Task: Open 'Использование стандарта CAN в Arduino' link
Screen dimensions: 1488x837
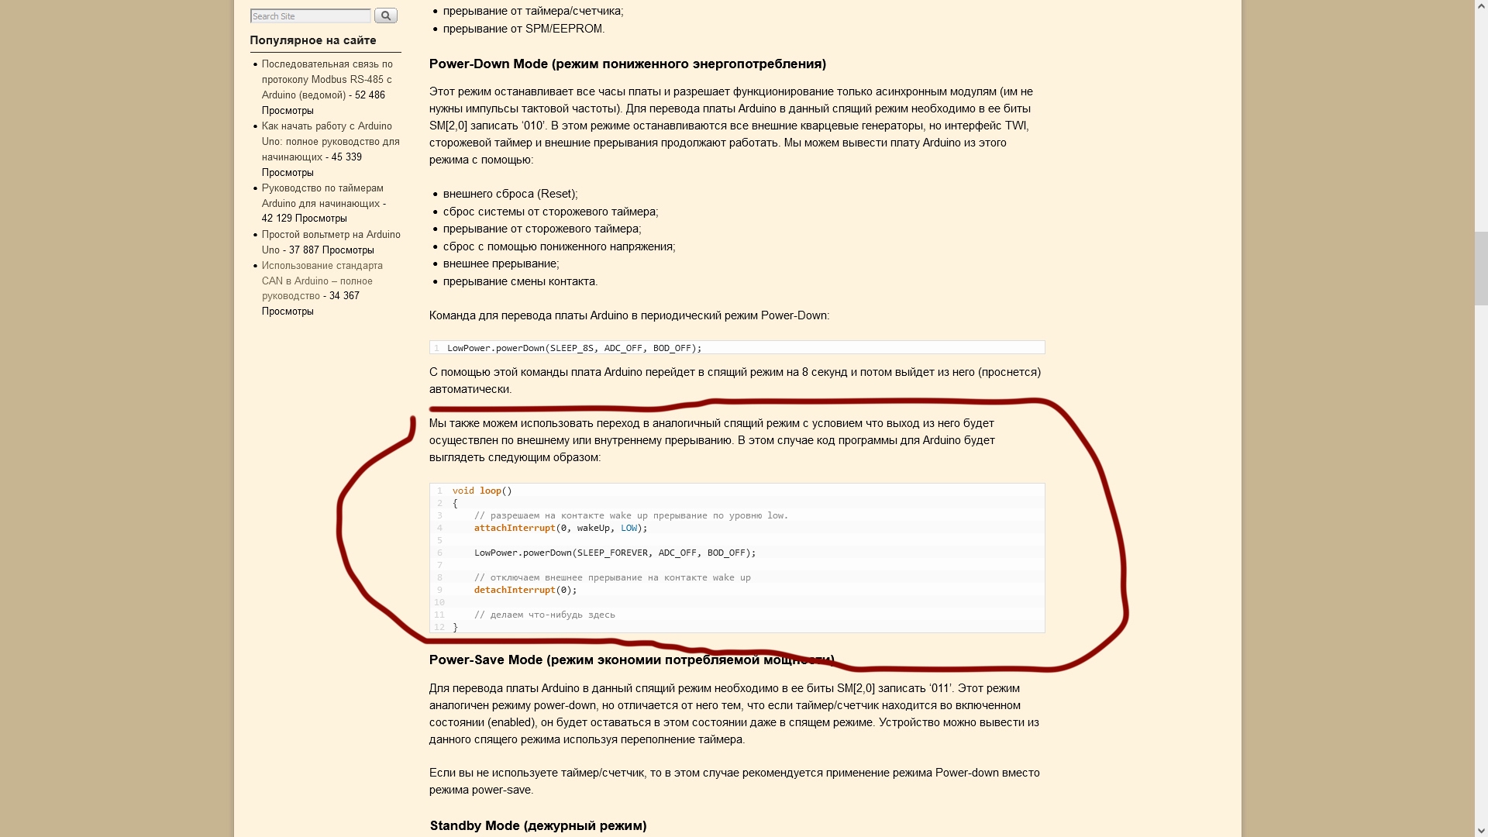Action: click(x=322, y=281)
